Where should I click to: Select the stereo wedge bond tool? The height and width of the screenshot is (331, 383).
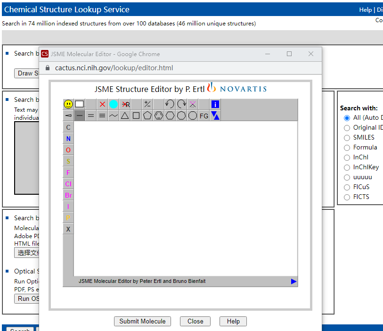(68, 116)
